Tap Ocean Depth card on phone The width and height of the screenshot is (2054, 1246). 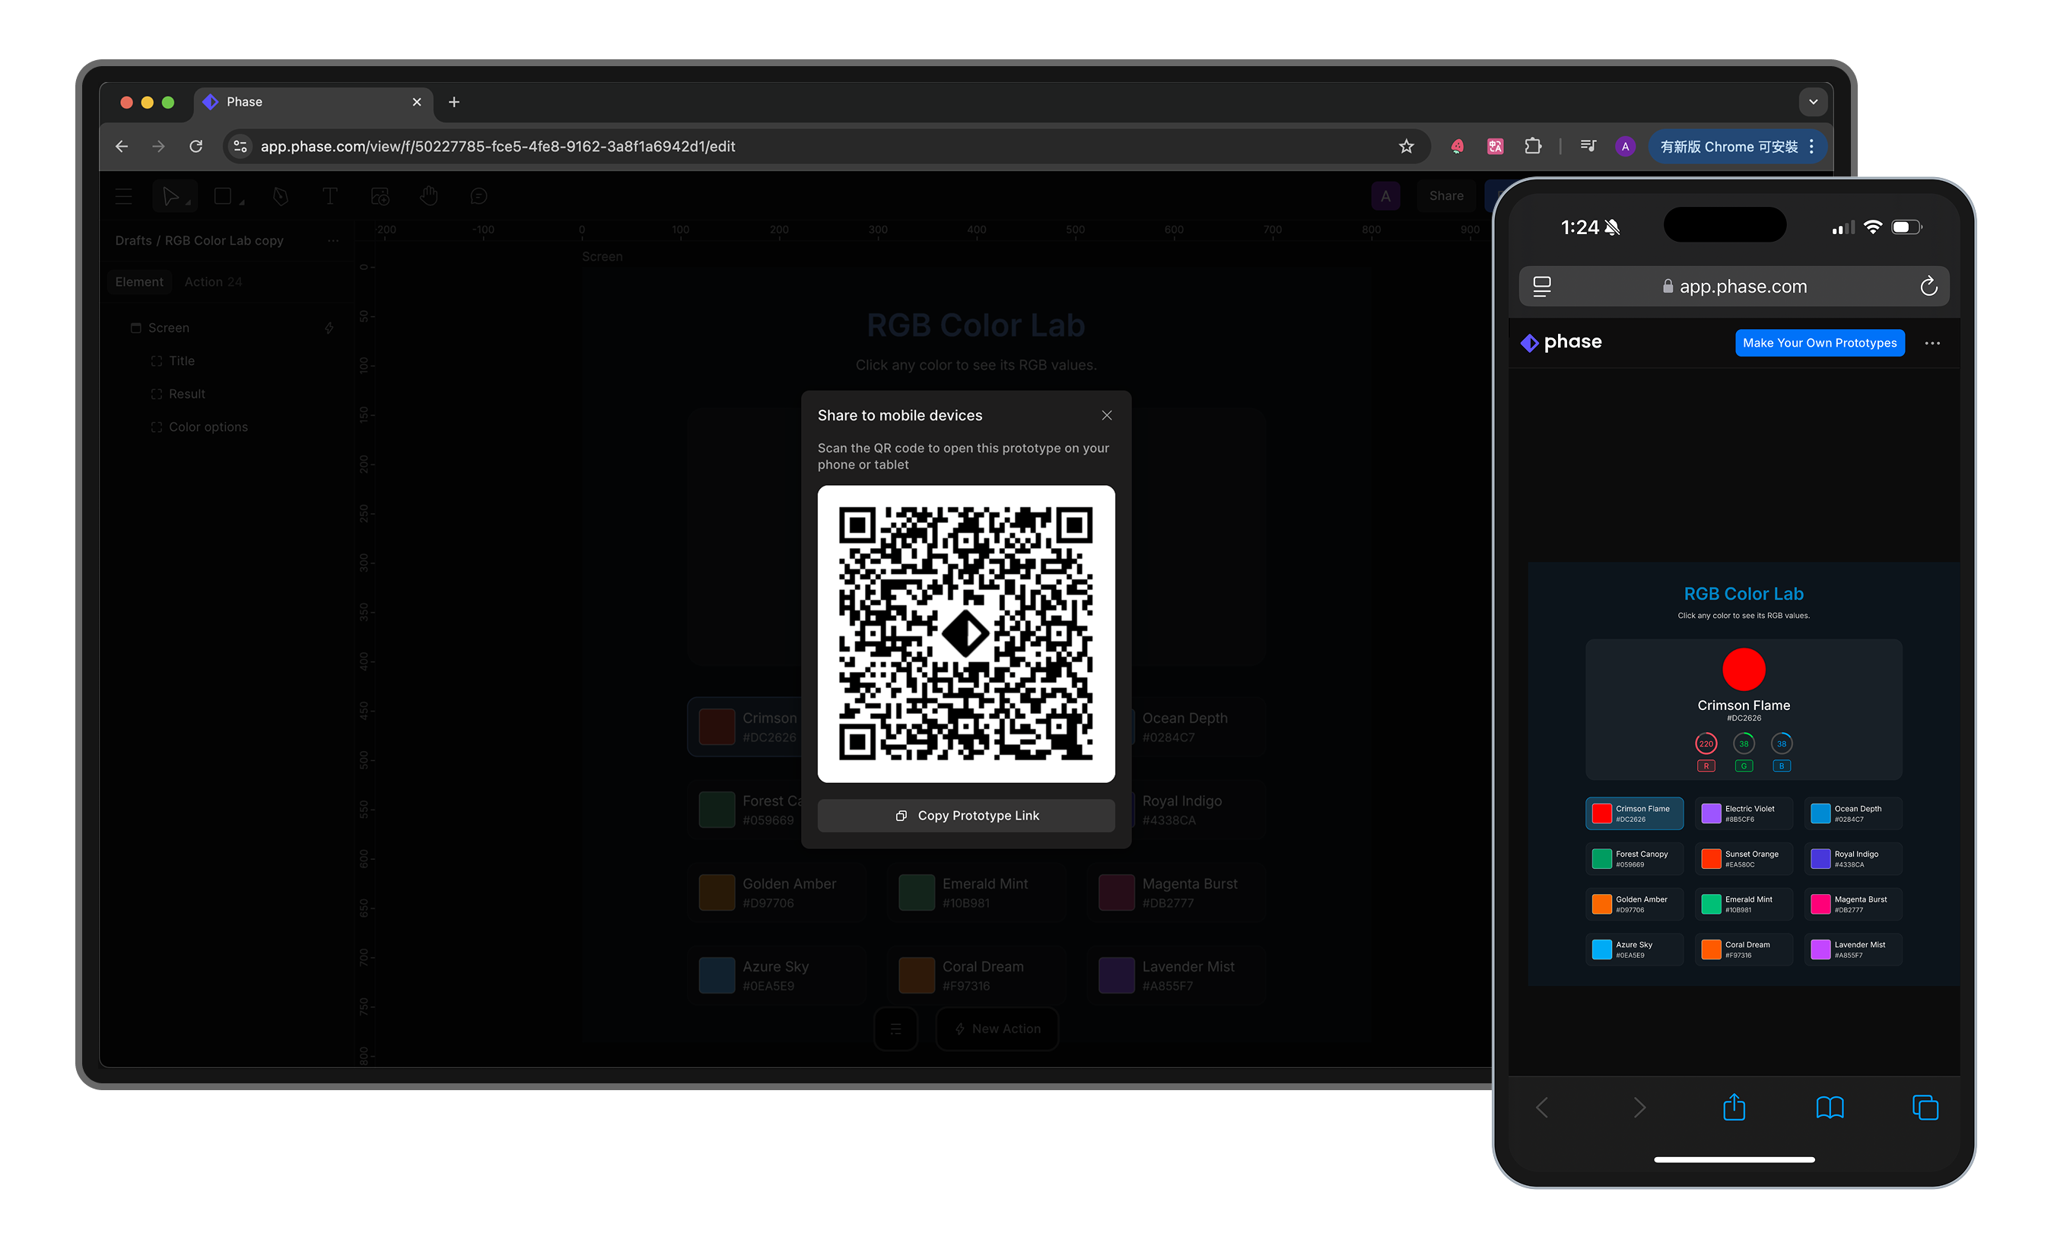coord(1853,813)
